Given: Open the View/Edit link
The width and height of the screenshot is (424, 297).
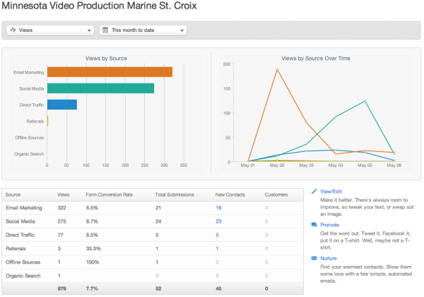Looking at the screenshot, I should tap(331, 192).
